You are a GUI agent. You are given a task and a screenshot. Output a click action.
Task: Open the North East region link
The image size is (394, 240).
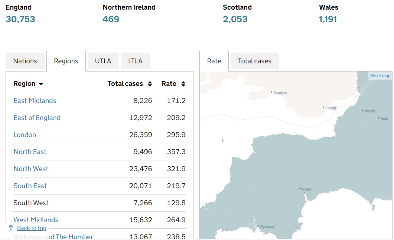(x=30, y=152)
